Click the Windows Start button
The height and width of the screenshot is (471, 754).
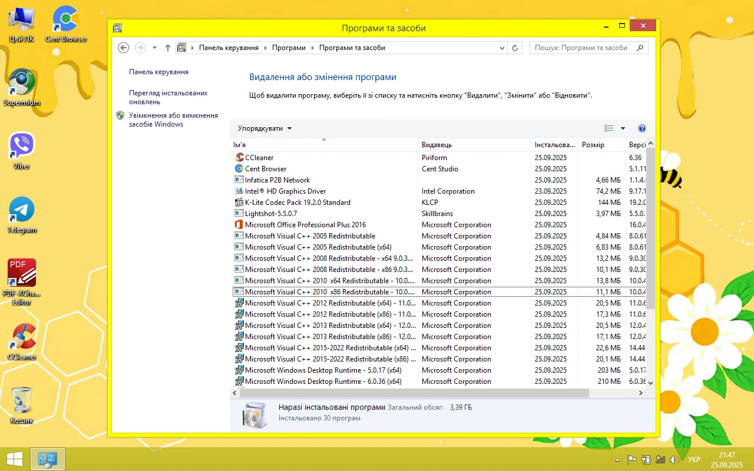(15, 459)
